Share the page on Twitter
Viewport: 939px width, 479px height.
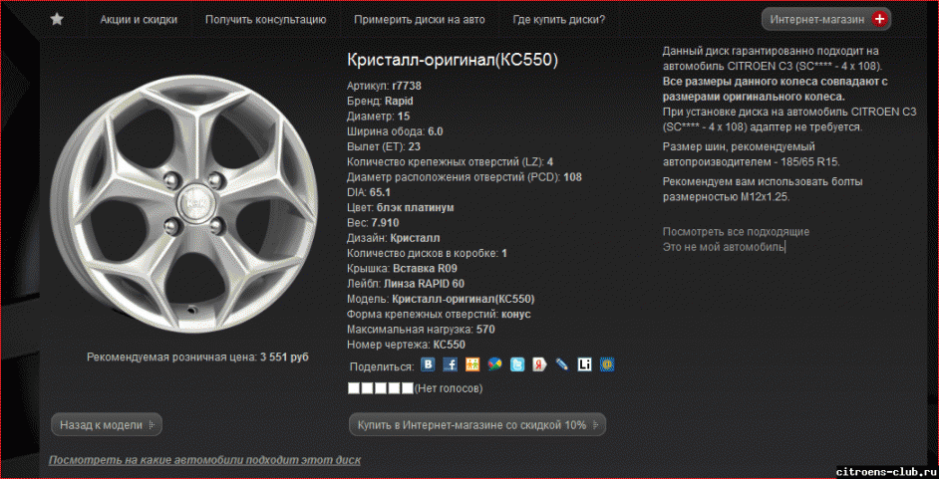click(x=517, y=364)
